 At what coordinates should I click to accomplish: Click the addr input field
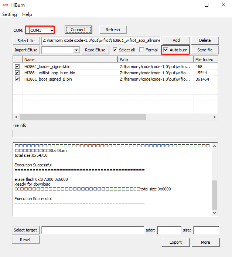click(170, 230)
